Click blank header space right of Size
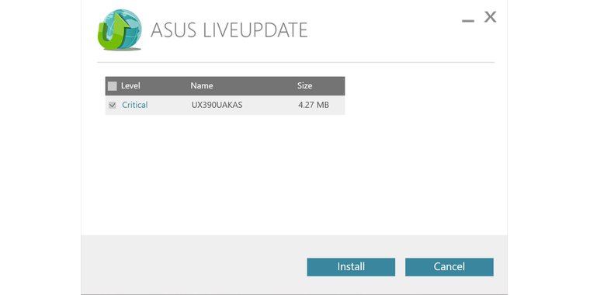This screenshot has height=295, width=590. point(328,86)
